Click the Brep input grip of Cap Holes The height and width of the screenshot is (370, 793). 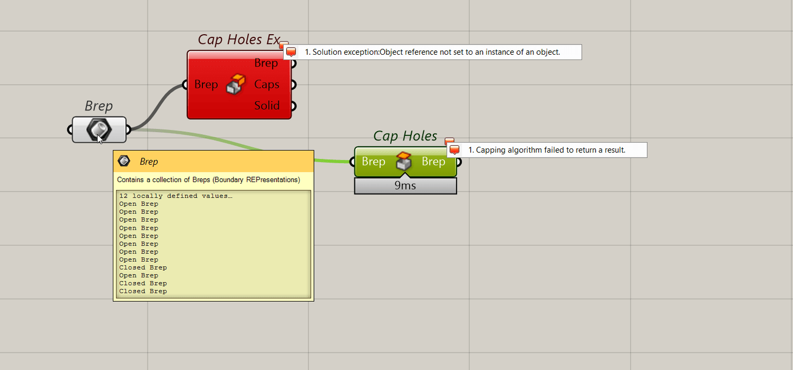(353, 161)
